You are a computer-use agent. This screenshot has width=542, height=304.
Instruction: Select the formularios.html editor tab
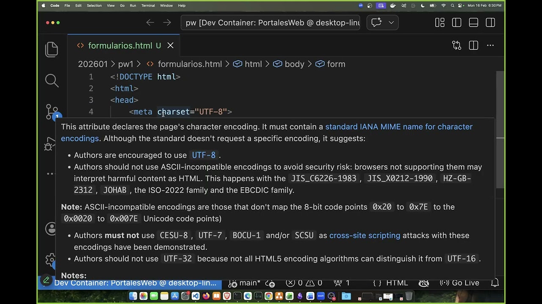[124, 45]
